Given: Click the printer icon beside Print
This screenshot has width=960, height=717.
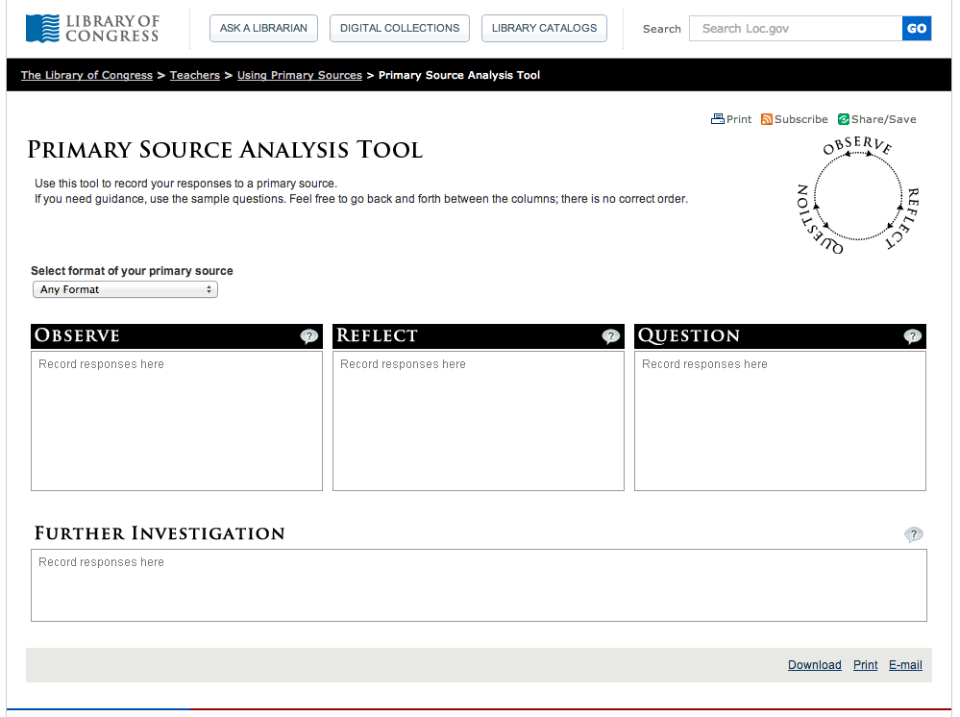Looking at the screenshot, I should [717, 119].
